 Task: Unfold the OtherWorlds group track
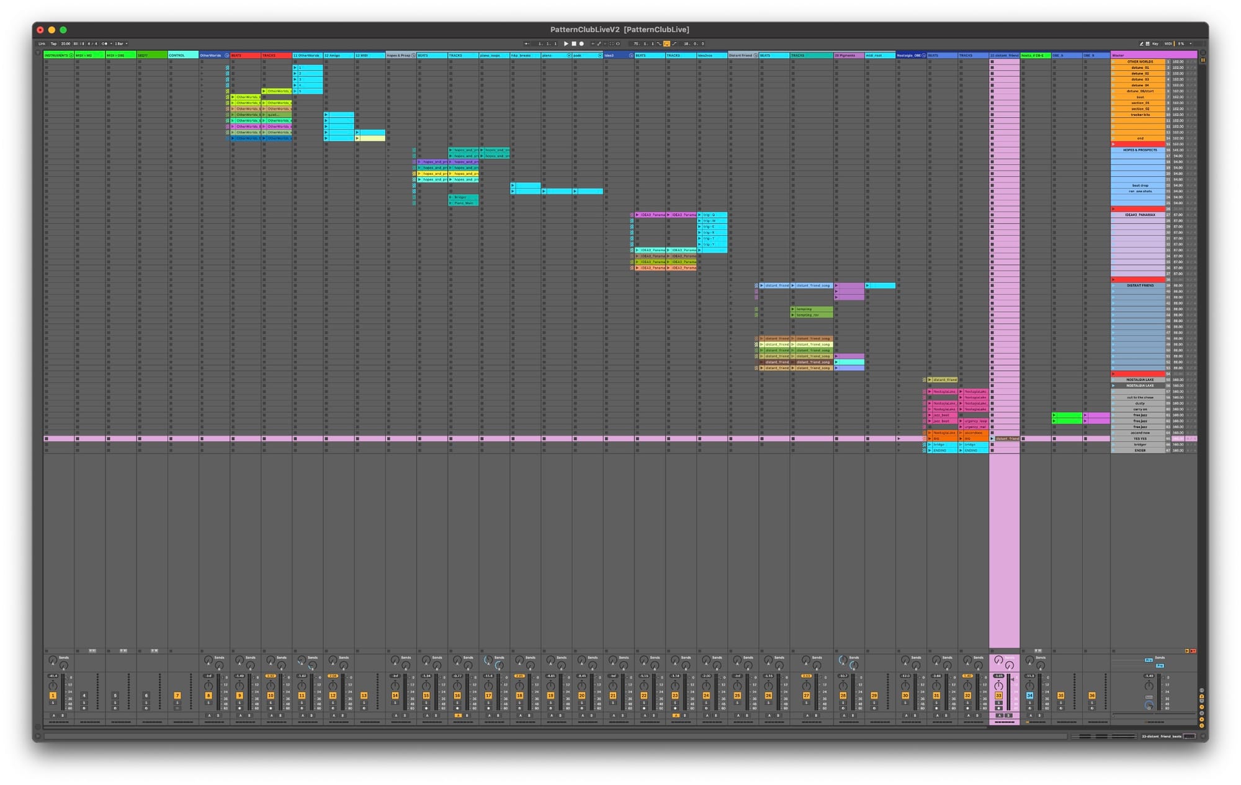227,56
